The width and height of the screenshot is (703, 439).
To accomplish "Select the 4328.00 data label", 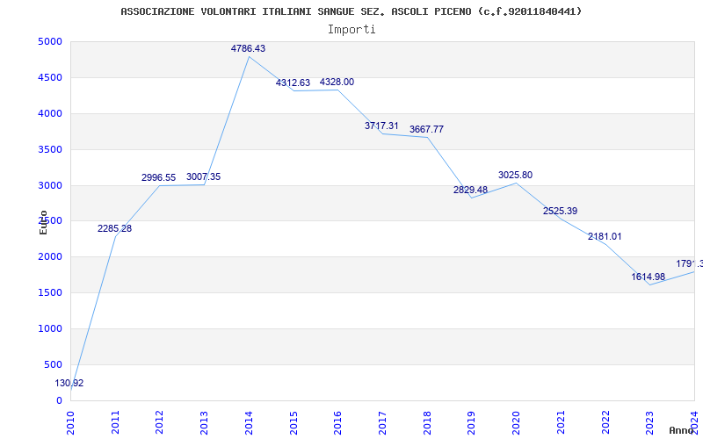I will [x=337, y=82].
